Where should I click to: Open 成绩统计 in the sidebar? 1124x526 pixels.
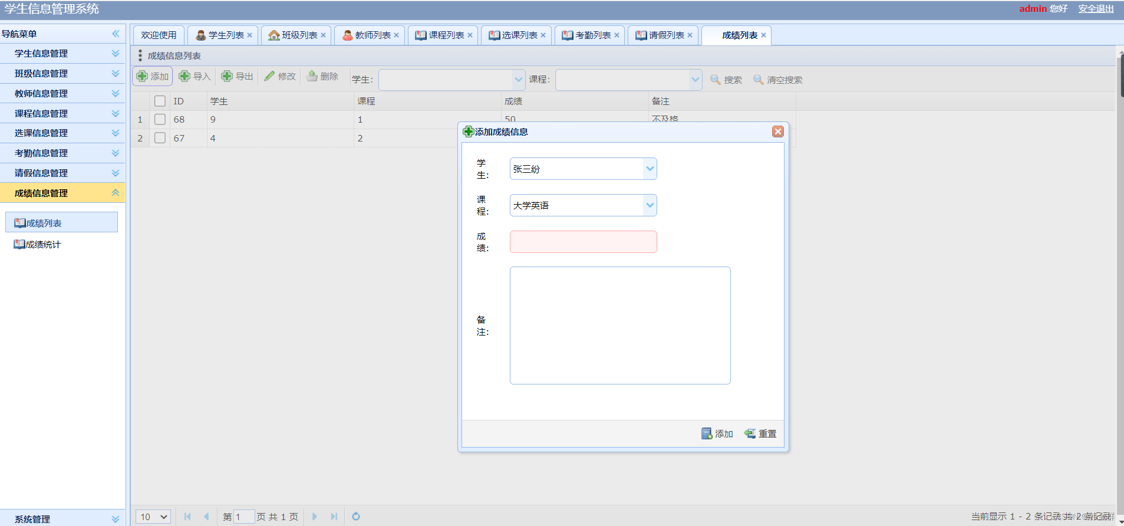pyautogui.click(x=37, y=244)
